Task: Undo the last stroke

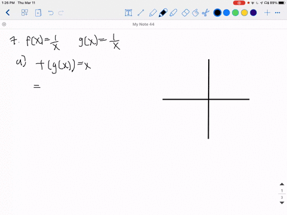Action: (51, 13)
